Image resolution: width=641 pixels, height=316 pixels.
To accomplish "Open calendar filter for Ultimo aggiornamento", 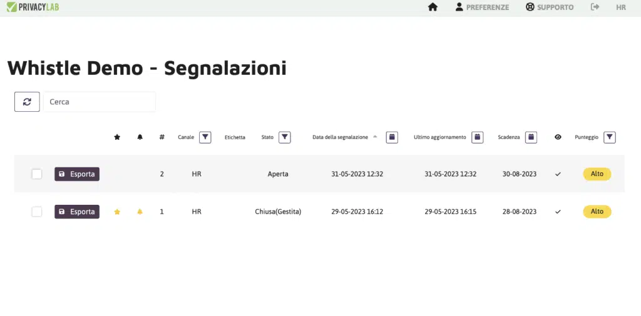I will tap(477, 137).
